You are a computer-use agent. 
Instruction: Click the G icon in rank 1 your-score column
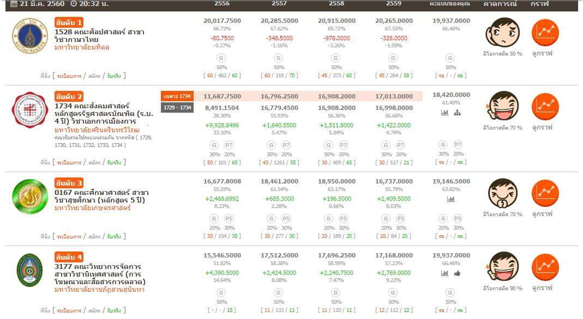coord(450,58)
